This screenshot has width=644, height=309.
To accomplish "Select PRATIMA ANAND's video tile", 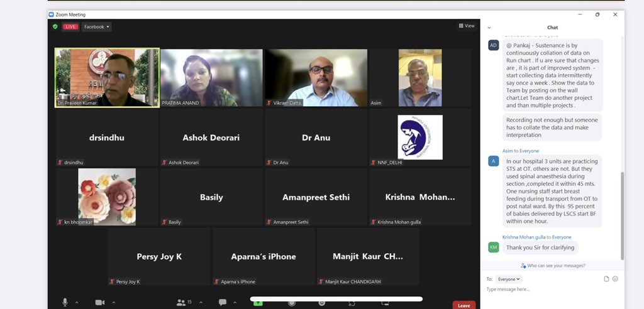I will click(211, 77).
